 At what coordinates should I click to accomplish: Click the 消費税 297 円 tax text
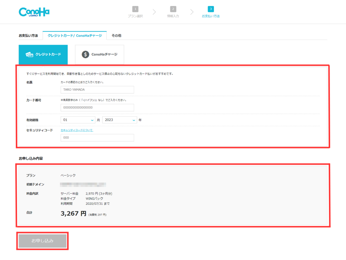pos(97,215)
